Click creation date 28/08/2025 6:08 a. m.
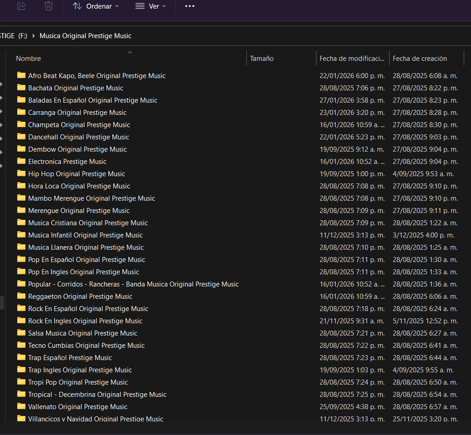Viewport: 471px width, 435px height. click(x=425, y=76)
